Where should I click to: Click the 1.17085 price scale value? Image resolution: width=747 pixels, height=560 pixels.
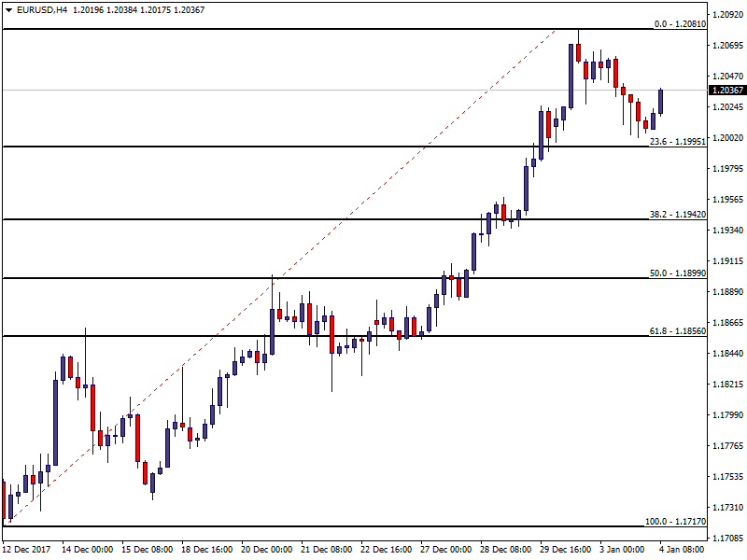click(727, 539)
